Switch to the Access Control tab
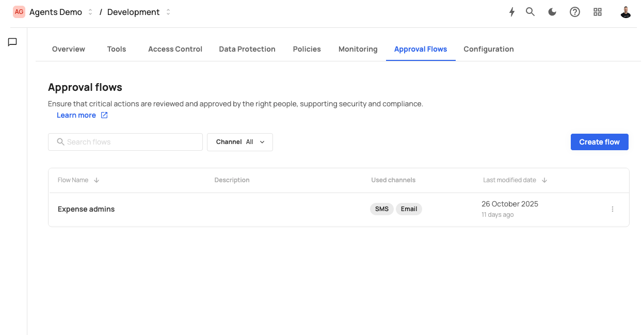 [175, 49]
